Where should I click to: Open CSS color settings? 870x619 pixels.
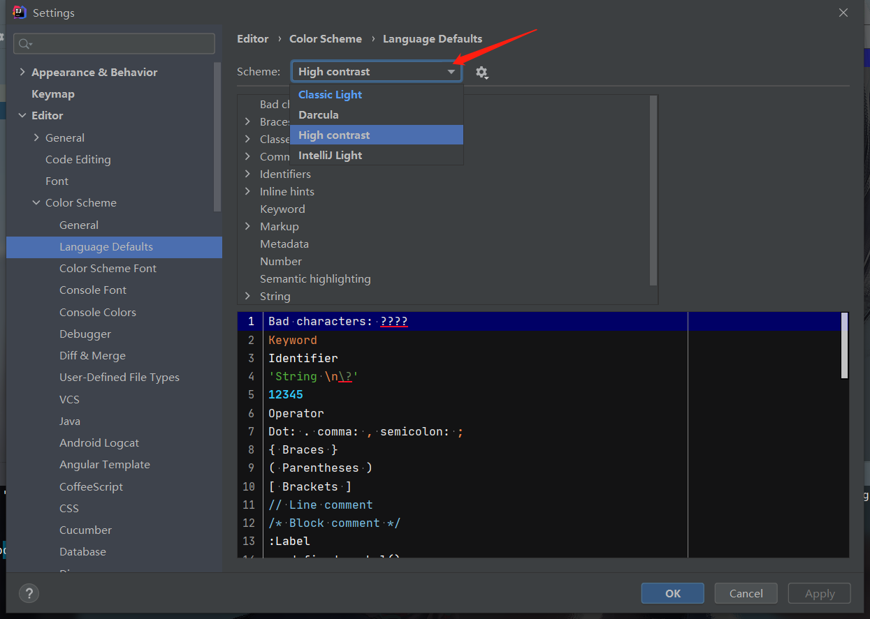tap(69, 508)
